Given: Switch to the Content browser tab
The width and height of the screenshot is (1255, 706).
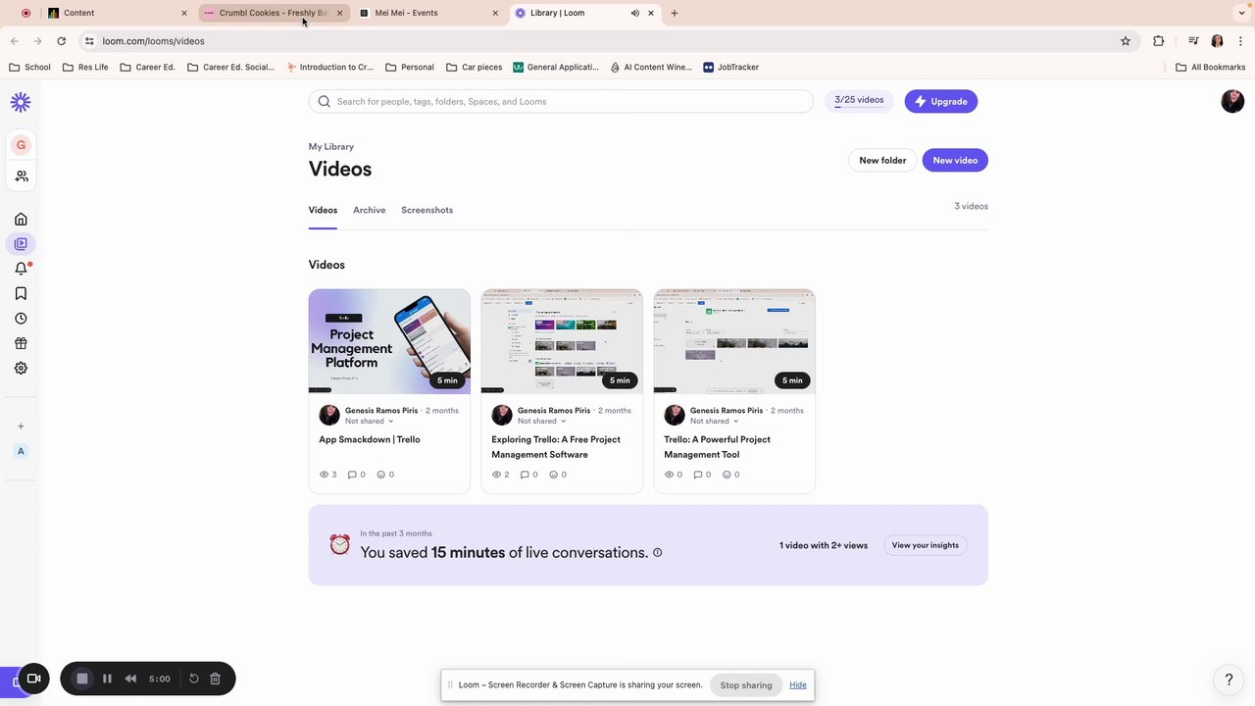Looking at the screenshot, I should coord(118,13).
